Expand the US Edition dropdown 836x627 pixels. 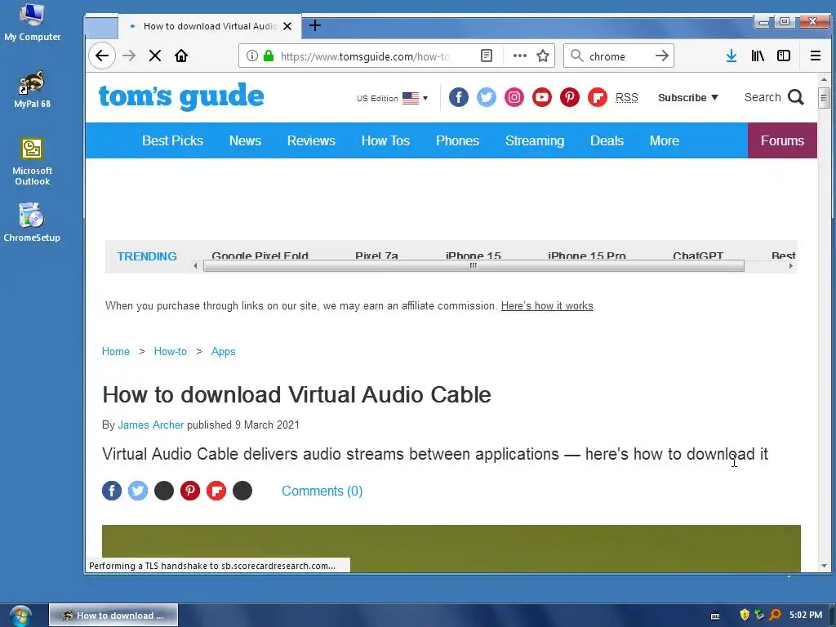[393, 98]
